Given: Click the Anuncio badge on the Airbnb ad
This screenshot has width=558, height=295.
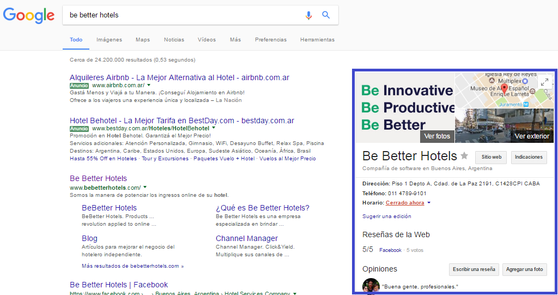Looking at the screenshot, I should pyautogui.click(x=79, y=86).
